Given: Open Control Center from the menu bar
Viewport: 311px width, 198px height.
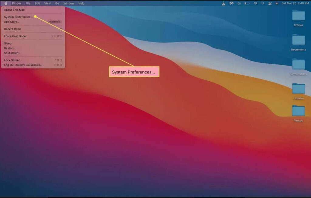Looking at the screenshot, I should (x=270, y=3).
